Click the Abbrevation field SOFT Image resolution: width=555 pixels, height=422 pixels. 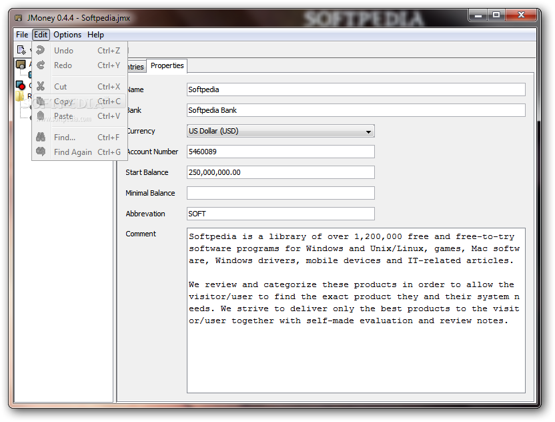(280, 214)
